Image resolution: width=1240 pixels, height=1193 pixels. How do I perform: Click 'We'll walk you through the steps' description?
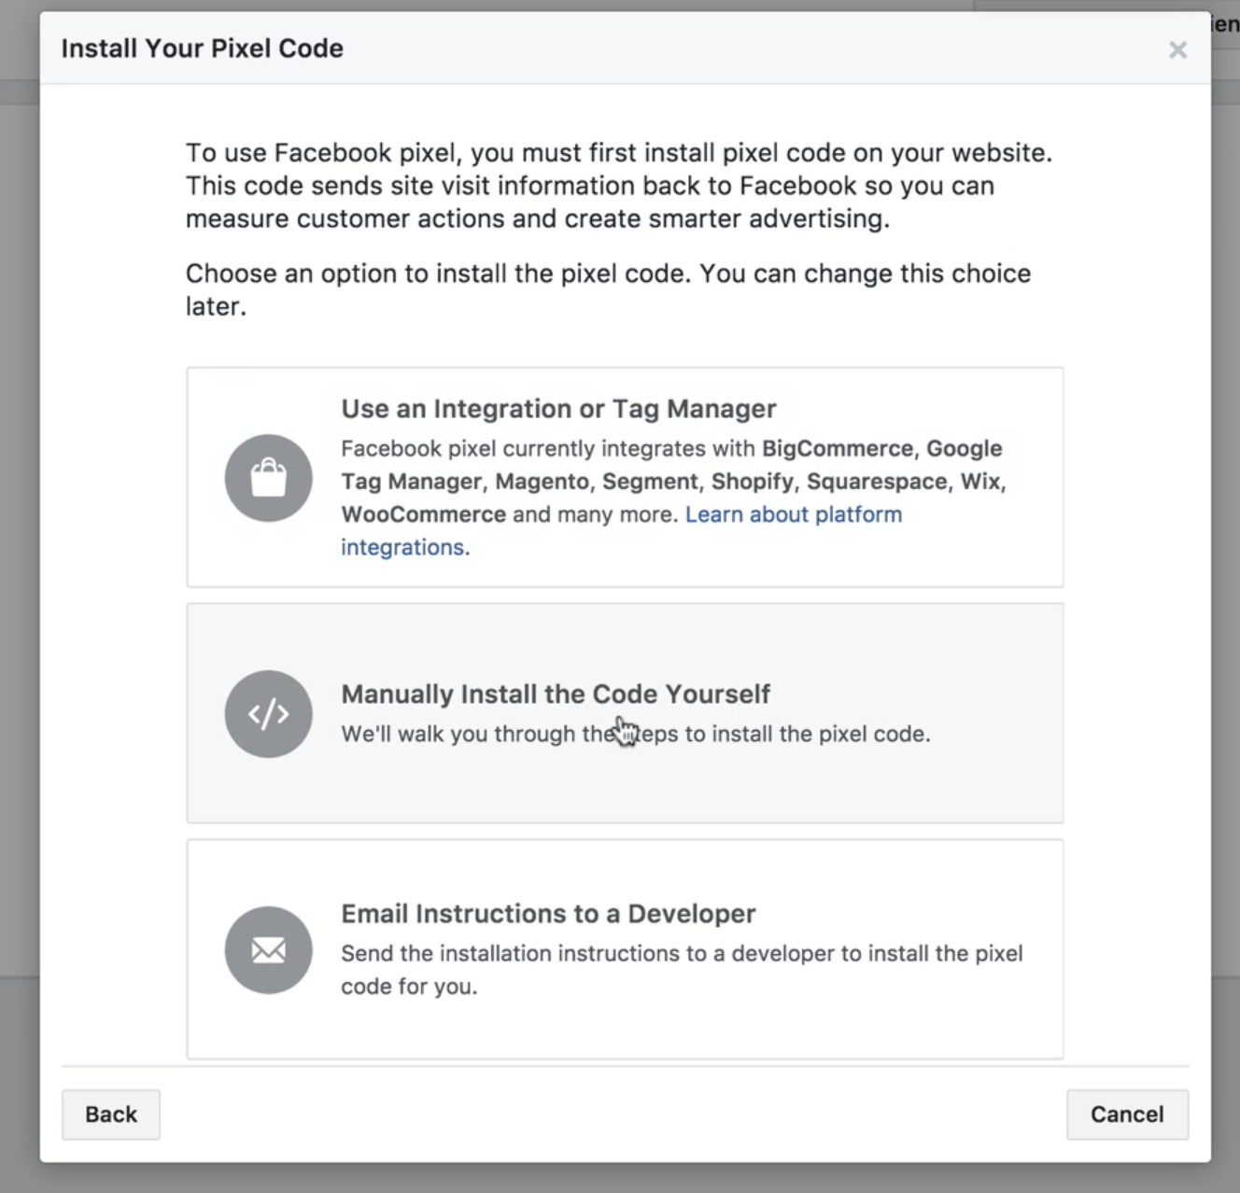point(636,734)
